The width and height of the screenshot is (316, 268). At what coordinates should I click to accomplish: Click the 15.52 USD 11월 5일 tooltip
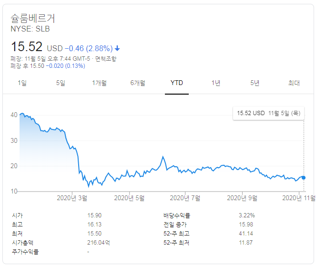coord(268,113)
